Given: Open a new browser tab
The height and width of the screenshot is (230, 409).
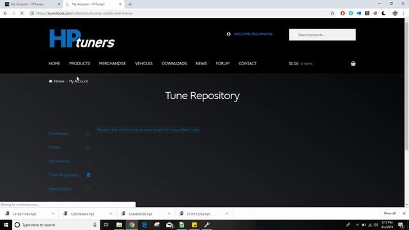Looking at the screenshot, I should pos(130,4).
